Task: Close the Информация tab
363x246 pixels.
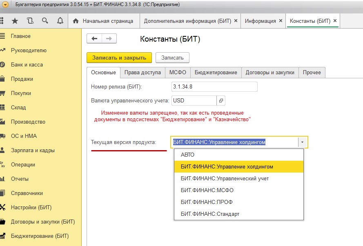Action: [281, 21]
